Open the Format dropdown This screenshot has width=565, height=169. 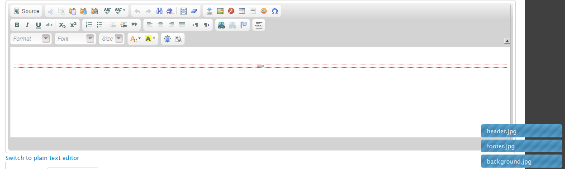click(31, 39)
